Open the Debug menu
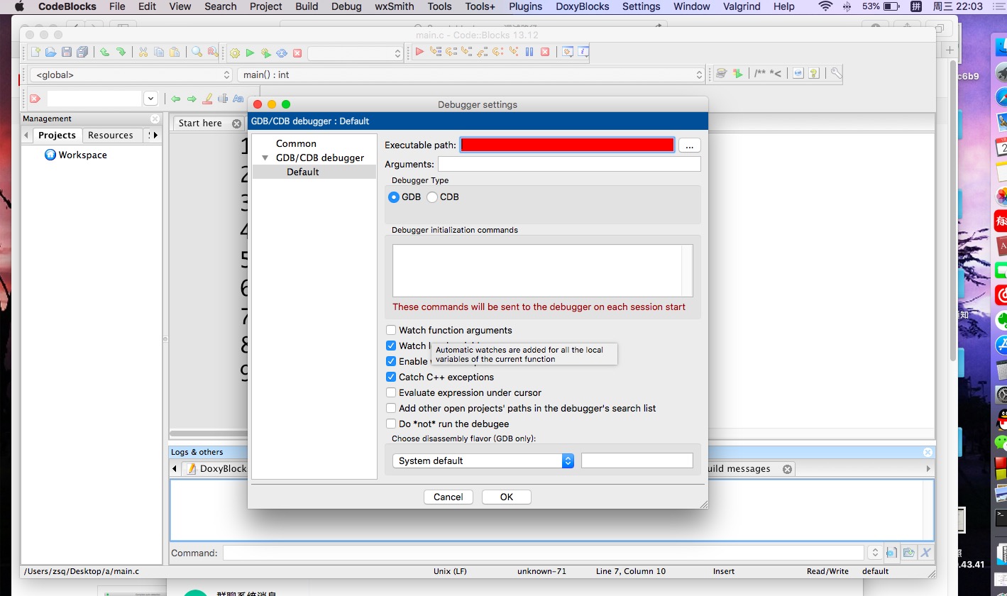The image size is (1007, 596). (346, 6)
